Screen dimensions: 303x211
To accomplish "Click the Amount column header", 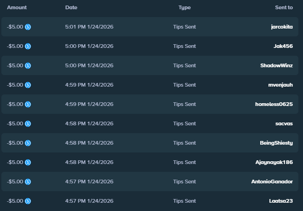I will coord(17,7).
